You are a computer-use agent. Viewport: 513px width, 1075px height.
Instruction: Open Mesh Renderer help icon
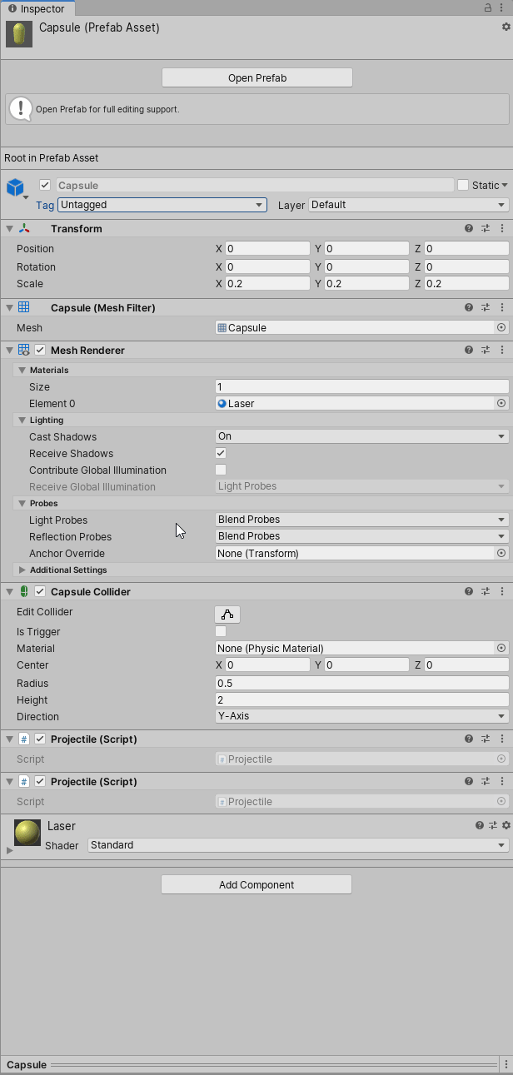tap(469, 350)
